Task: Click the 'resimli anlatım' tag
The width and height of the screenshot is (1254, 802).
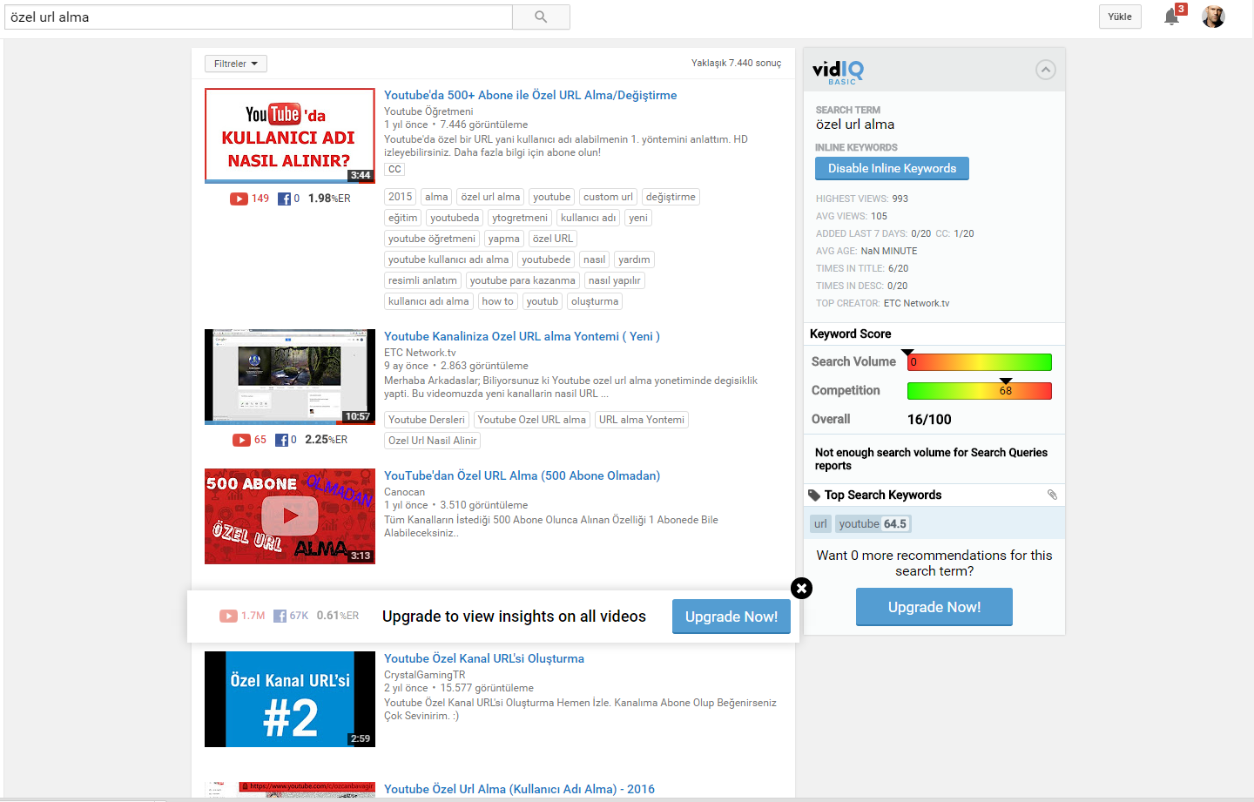Action: pos(422,280)
